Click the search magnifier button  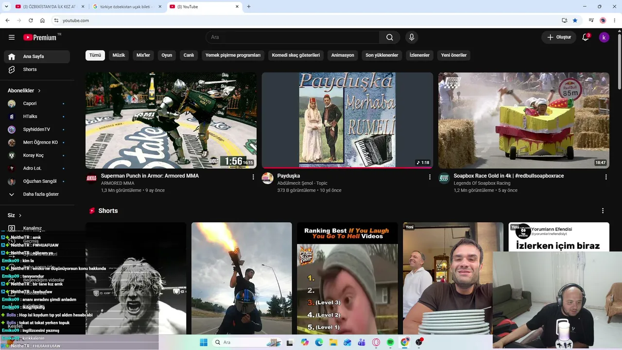pos(390,37)
